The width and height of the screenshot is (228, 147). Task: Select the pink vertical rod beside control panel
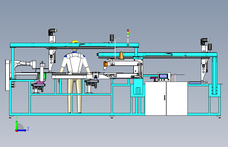tap(175, 77)
